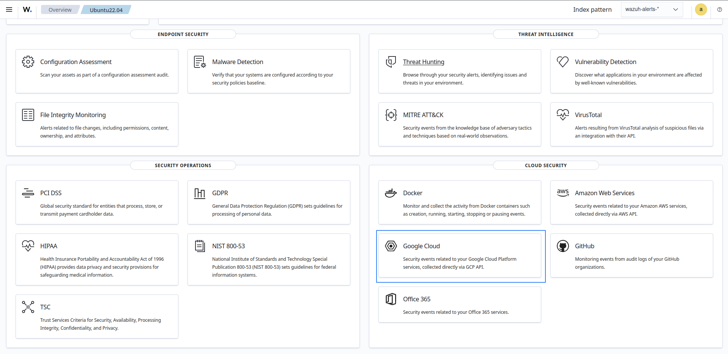Open the wazuh-alerts-* index pattern dropdown

pos(651,9)
